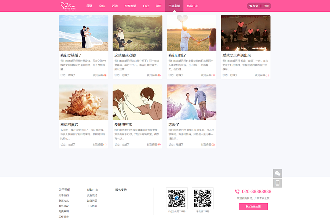This screenshot has width=330, height=220.
Task: Click the mobile version QR code
Action: tap(203, 198)
